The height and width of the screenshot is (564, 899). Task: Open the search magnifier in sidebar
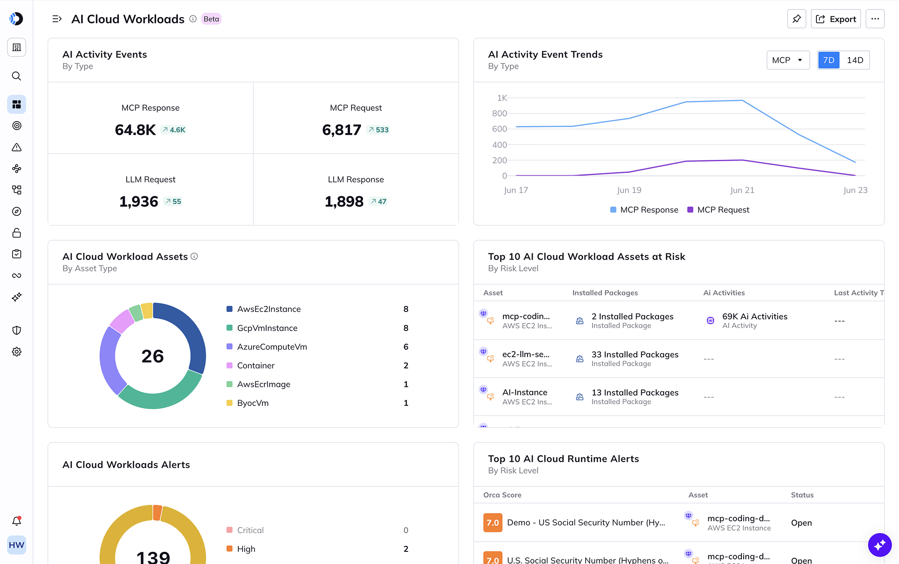pos(16,76)
